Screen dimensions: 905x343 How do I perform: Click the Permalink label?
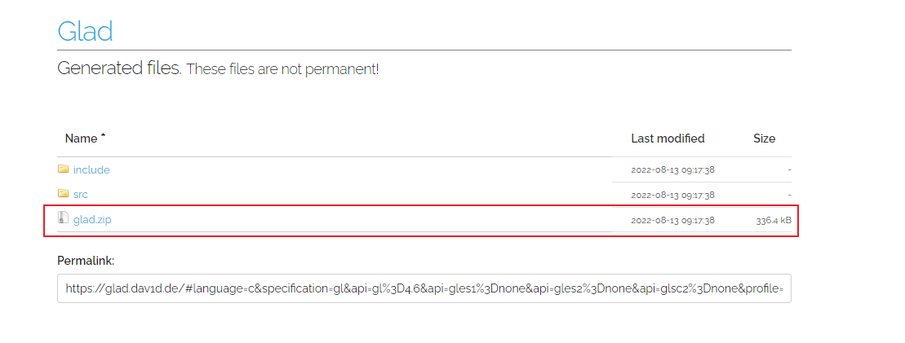pos(86,261)
